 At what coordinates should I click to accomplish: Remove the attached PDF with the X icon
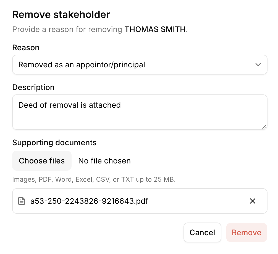pos(252,201)
